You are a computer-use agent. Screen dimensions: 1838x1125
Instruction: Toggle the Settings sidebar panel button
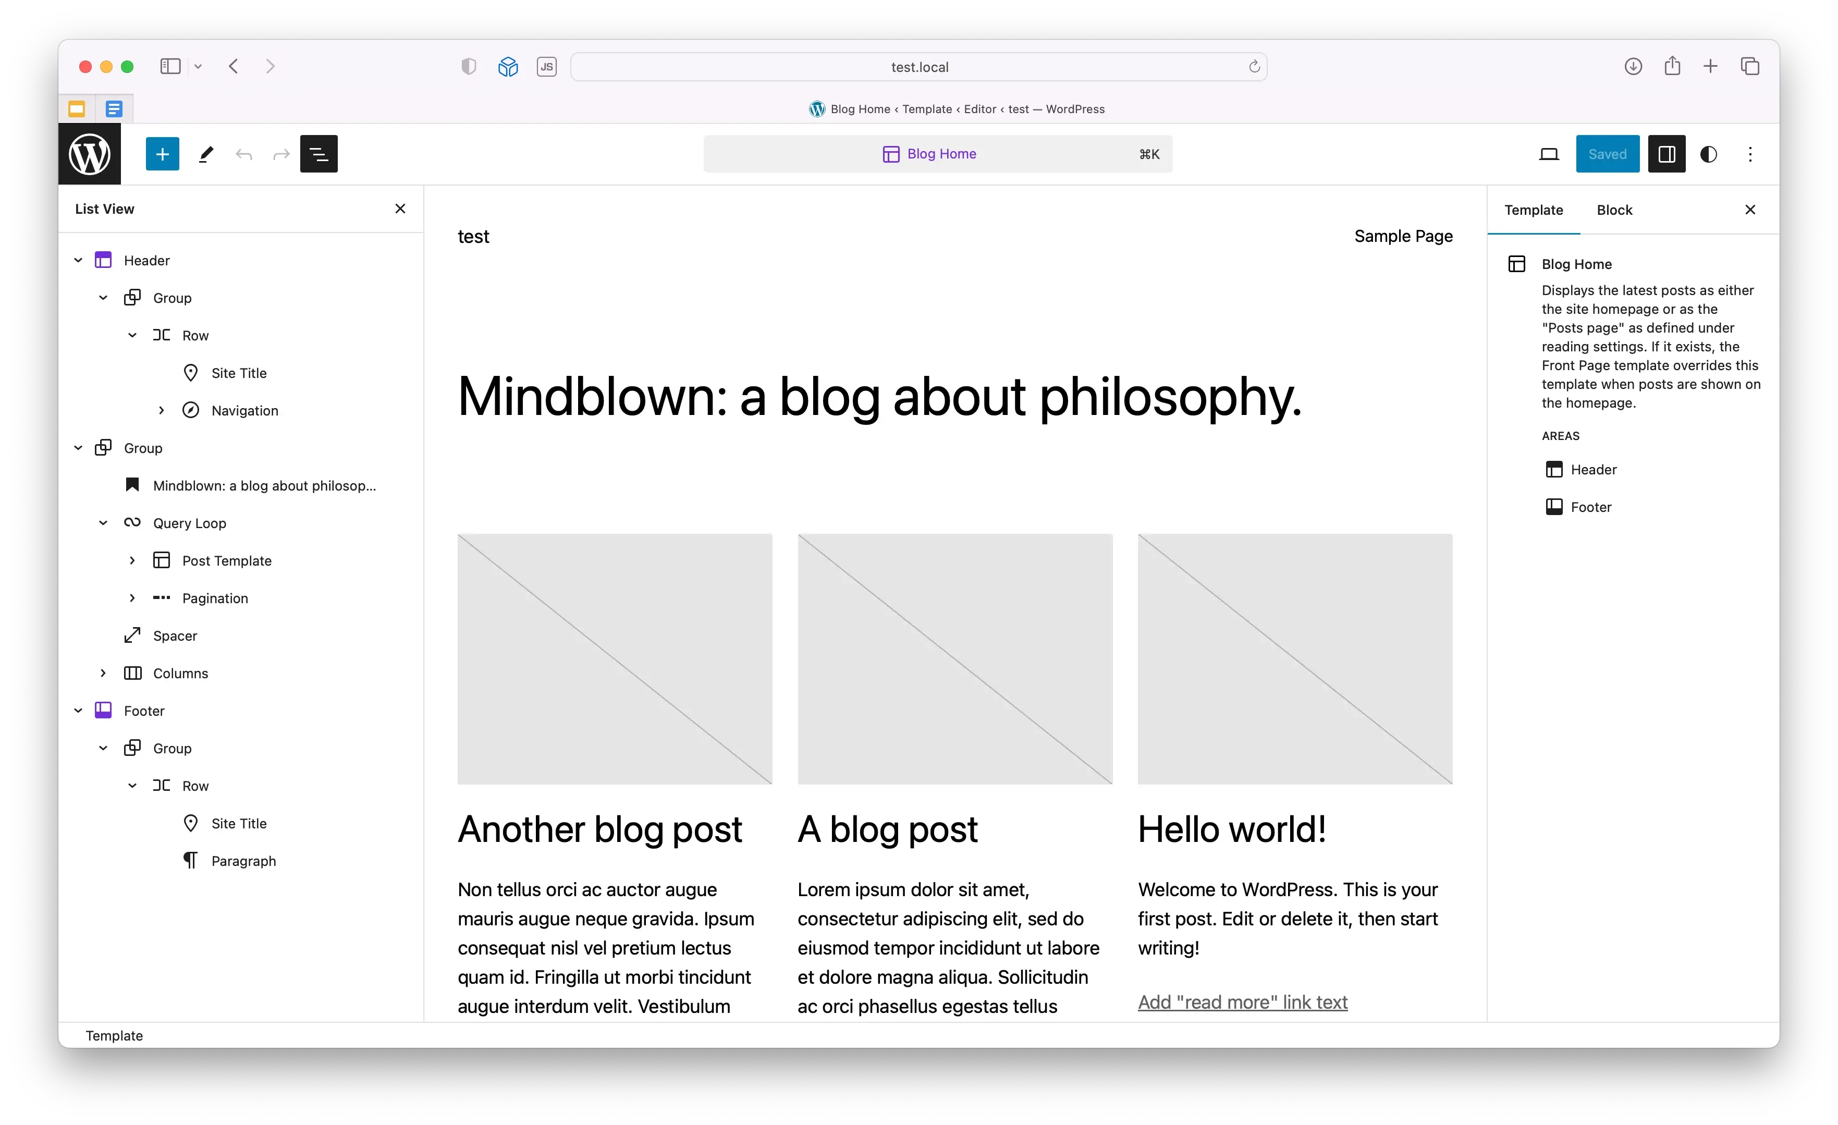pos(1667,154)
